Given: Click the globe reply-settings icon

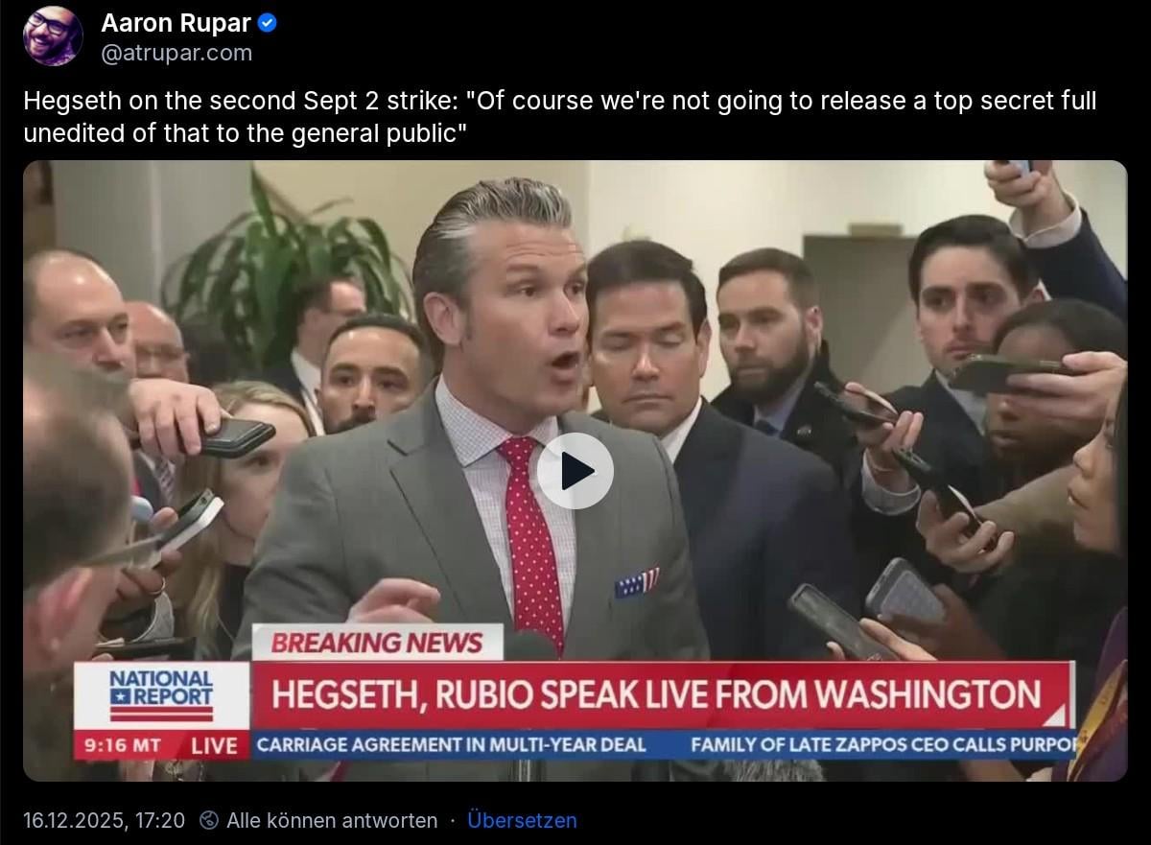Looking at the screenshot, I should click(x=209, y=820).
